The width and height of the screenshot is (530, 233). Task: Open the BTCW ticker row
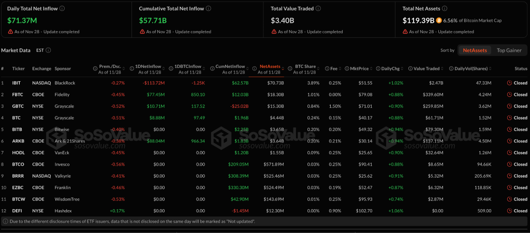(x=265, y=199)
